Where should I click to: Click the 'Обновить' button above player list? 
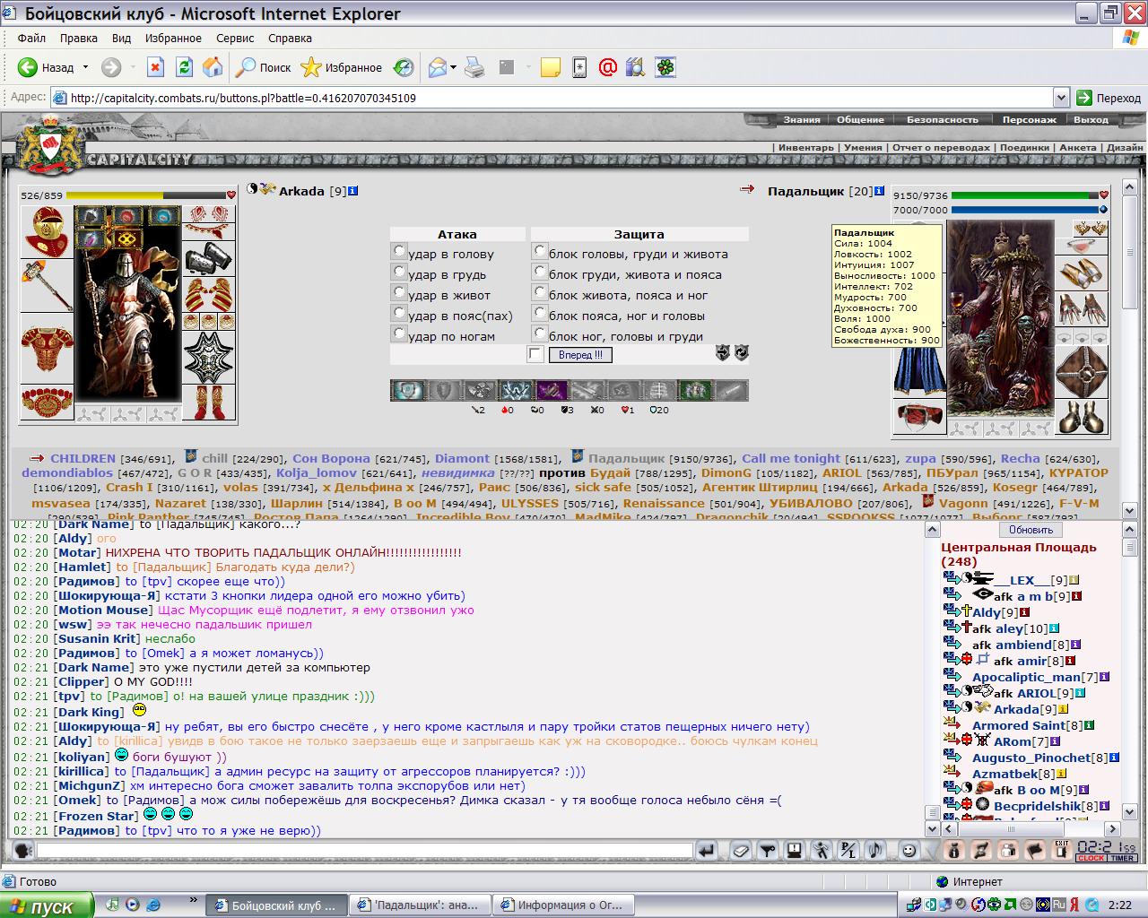click(x=1031, y=530)
